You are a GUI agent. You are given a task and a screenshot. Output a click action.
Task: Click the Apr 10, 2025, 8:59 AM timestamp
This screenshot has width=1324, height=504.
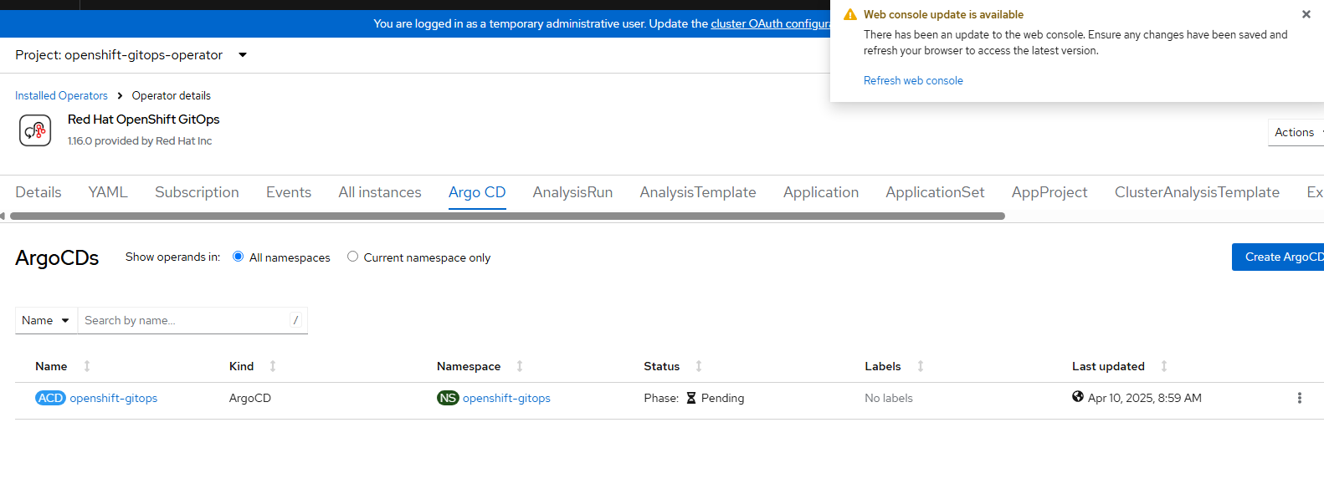click(1144, 398)
